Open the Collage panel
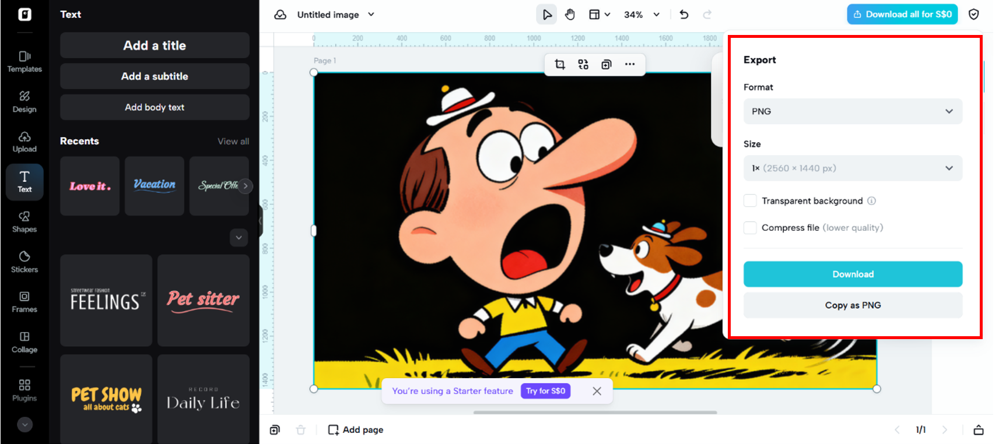 24,342
